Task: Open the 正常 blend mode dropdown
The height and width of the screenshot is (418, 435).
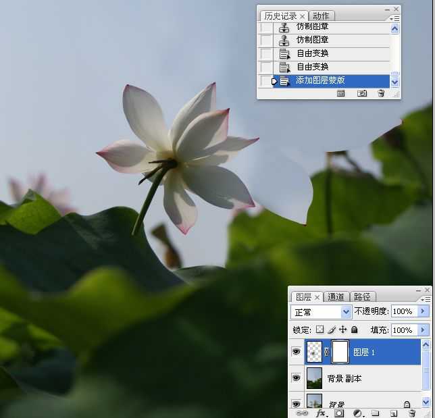Action: [x=346, y=311]
